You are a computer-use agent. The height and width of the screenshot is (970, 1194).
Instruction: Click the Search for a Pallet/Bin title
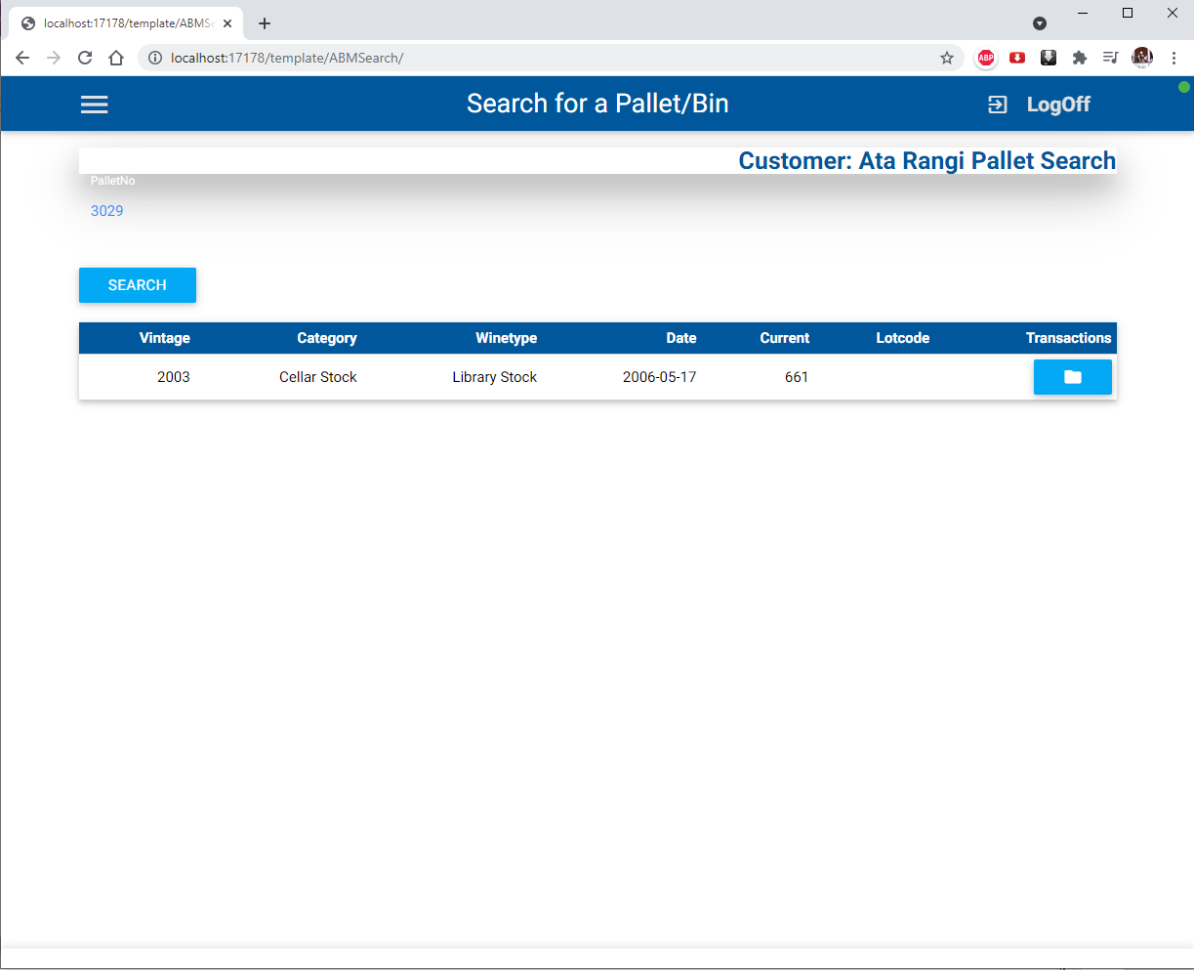597,104
